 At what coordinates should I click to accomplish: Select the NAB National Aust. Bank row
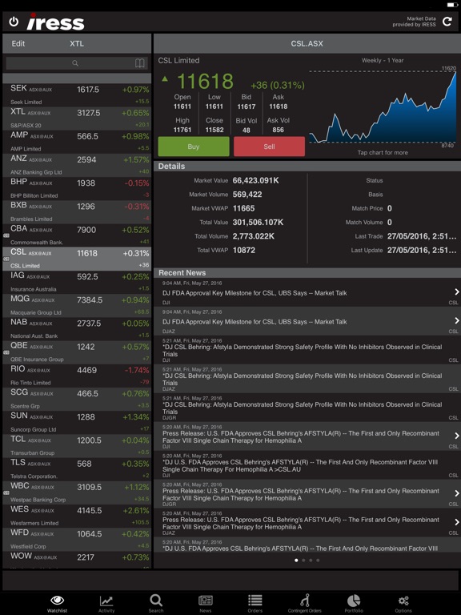(x=77, y=329)
